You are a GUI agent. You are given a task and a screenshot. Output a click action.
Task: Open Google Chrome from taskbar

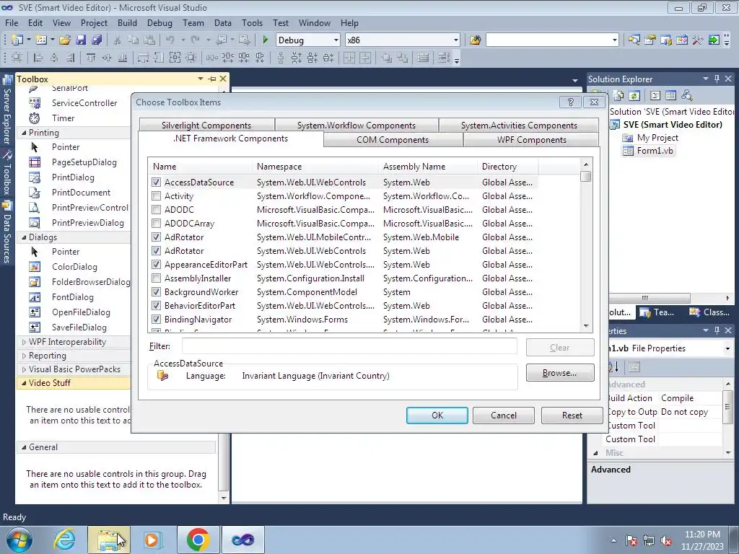tap(198, 540)
